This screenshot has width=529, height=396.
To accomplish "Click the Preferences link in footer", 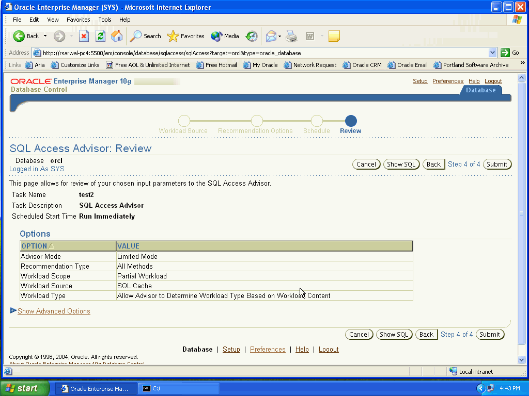I will (x=268, y=349).
